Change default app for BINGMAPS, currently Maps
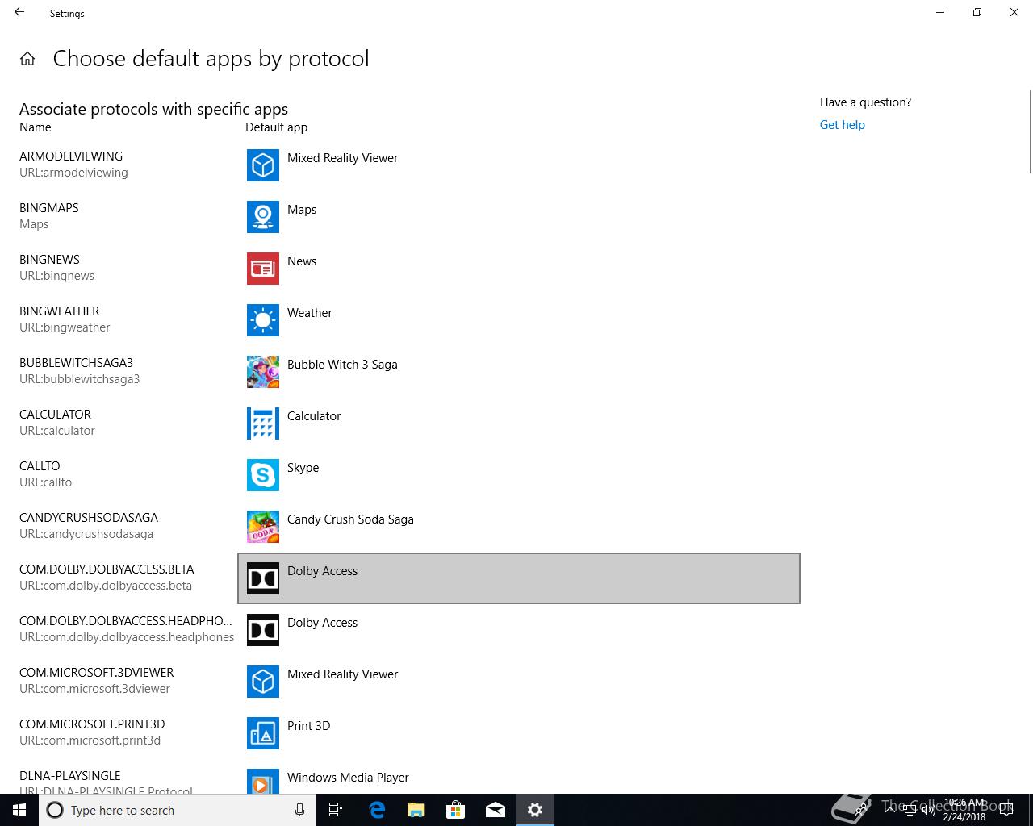1033x826 pixels. point(519,217)
